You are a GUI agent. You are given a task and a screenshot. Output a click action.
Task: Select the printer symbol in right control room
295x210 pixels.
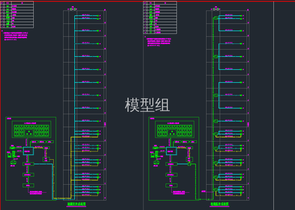tap(156, 163)
